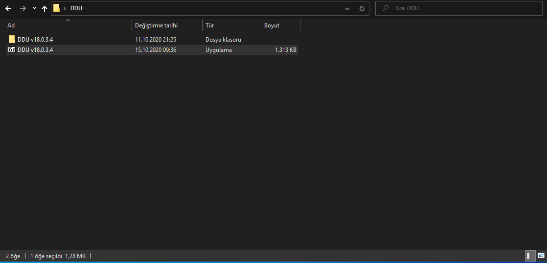The width and height of the screenshot is (547, 263).
Task: Sort by the Tür column header
Action: [x=210, y=25]
